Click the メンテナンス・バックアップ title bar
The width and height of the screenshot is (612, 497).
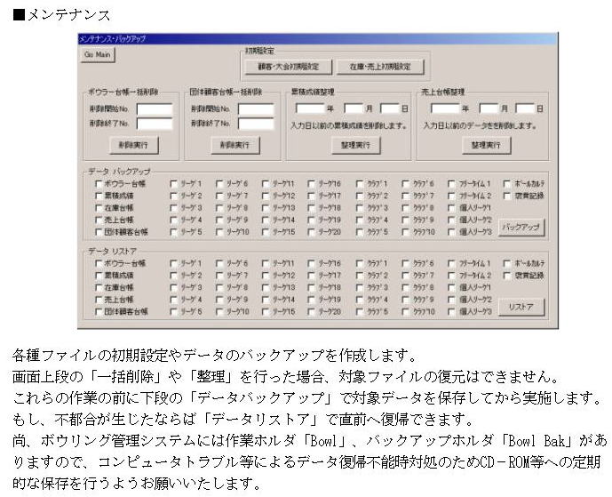pyautogui.click(x=318, y=39)
